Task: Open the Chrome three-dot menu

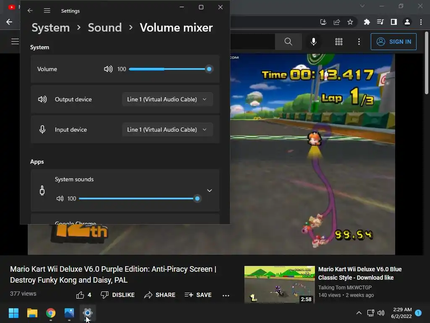Action: pos(421,22)
